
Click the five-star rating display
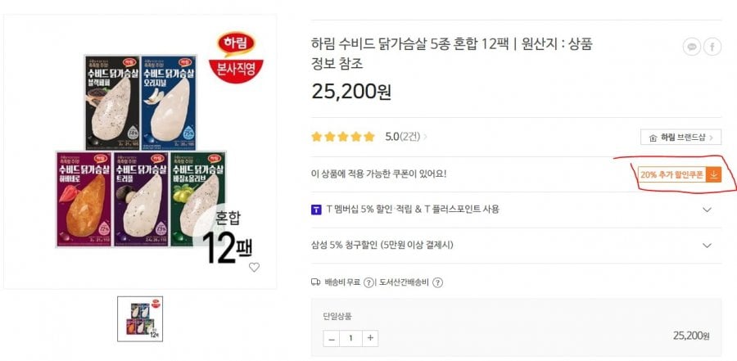coord(342,137)
